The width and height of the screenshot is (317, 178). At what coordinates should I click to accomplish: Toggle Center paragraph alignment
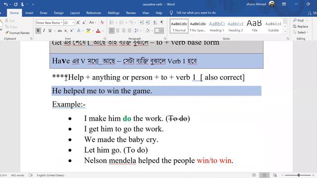pos(118,31)
